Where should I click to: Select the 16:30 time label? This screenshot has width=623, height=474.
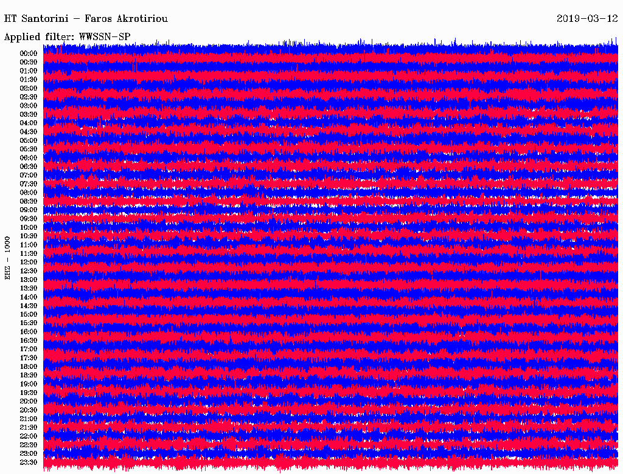[x=29, y=341]
